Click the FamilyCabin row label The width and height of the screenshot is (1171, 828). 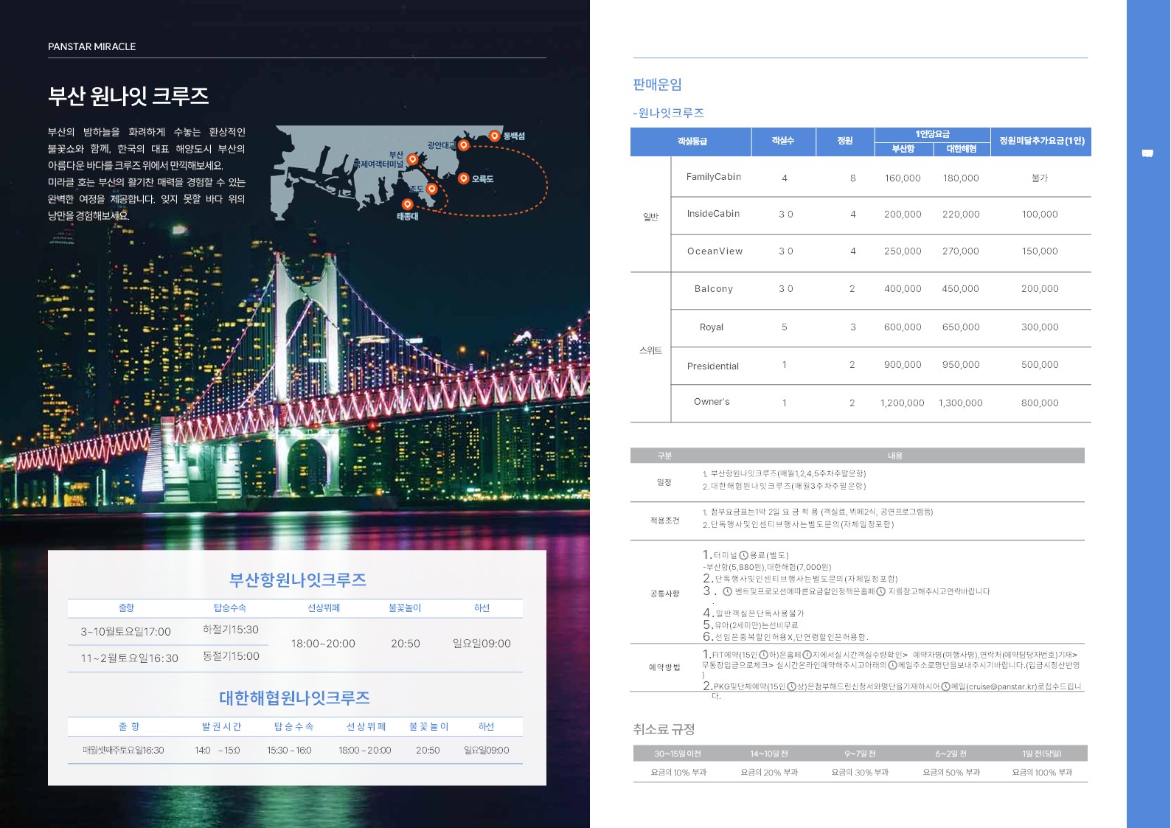click(713, 177)
